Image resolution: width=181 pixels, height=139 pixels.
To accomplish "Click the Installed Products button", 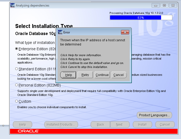I will click(61, 125).
